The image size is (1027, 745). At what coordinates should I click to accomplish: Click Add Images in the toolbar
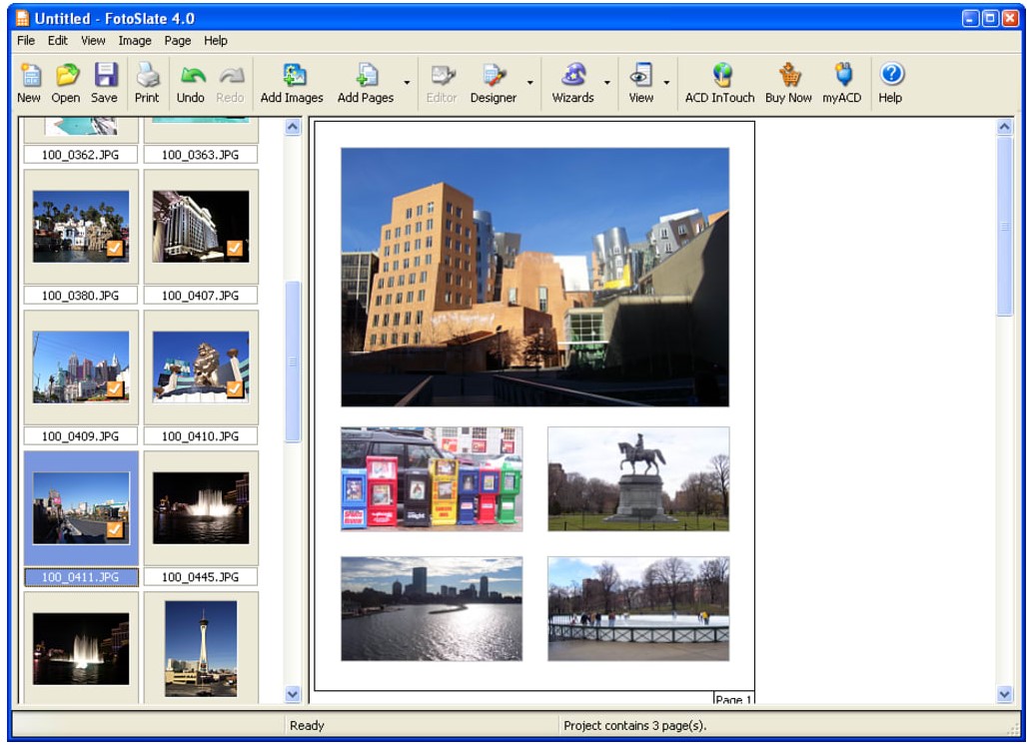[292, 83]
